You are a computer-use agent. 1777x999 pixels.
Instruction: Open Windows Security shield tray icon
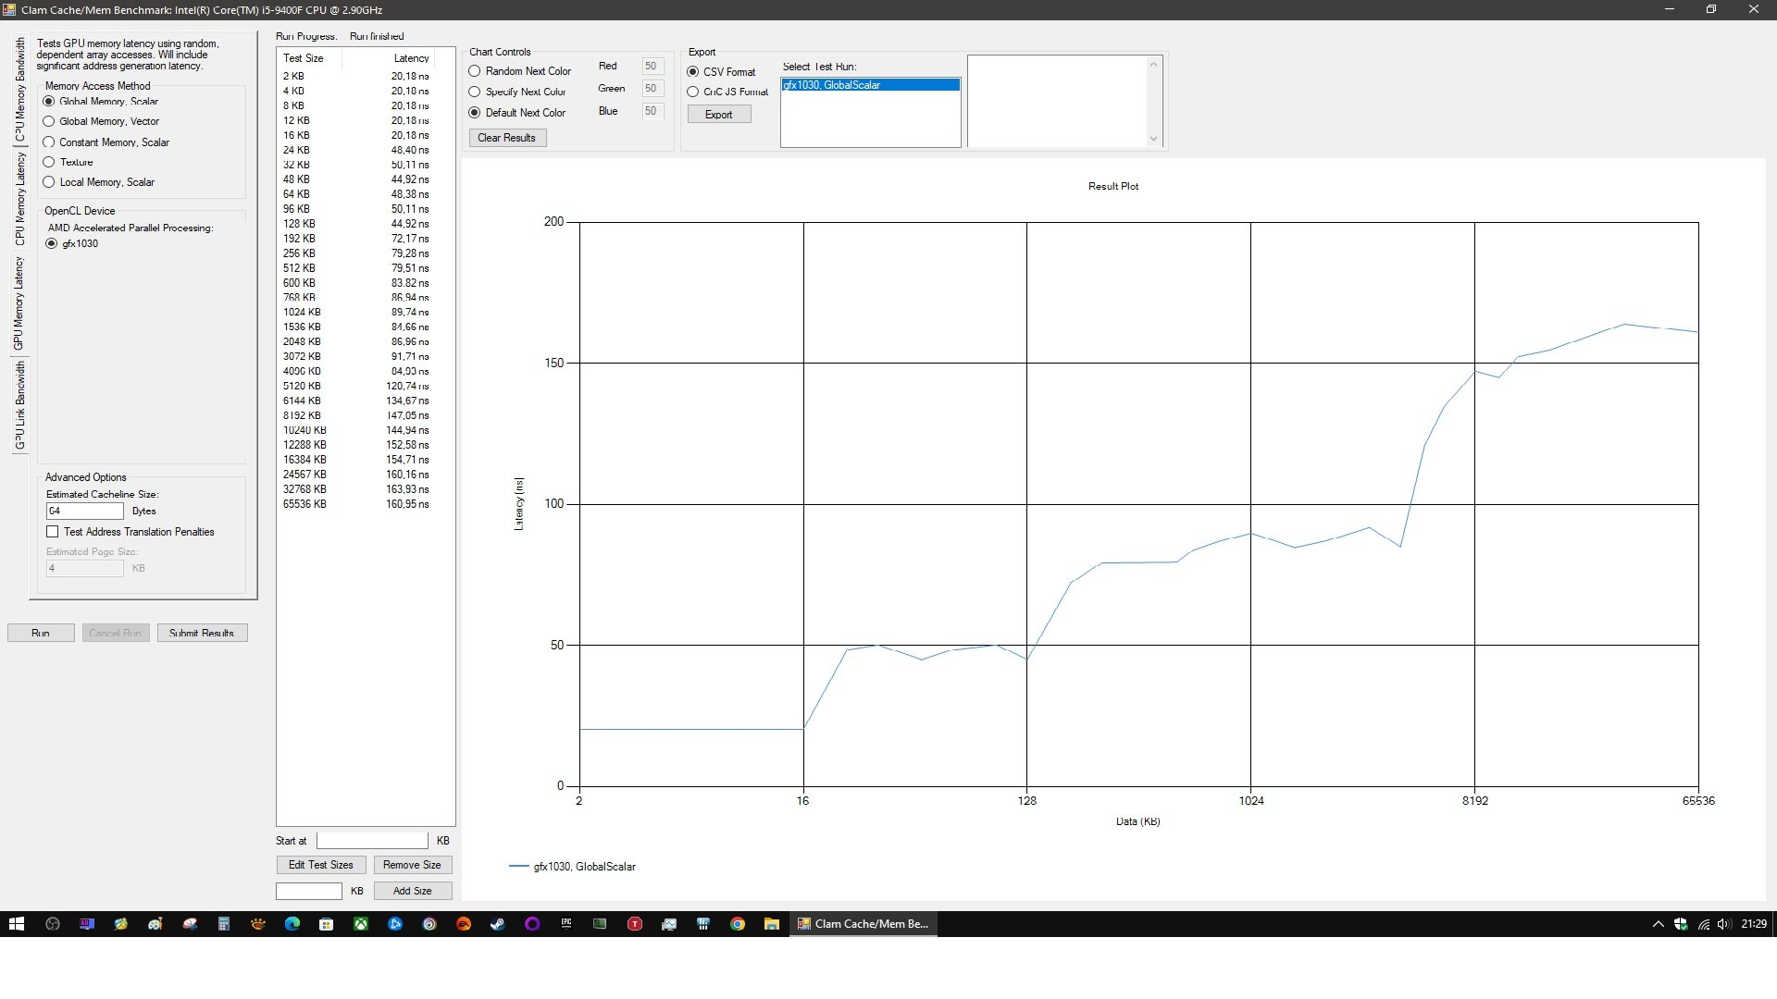(1681, 923)
